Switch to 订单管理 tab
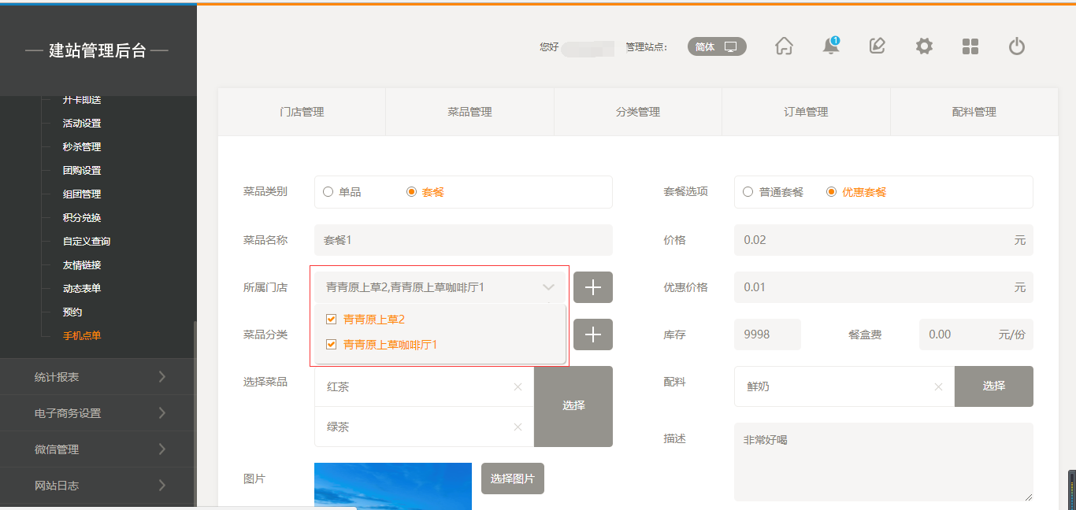This screenshot has width=1076, height=510. pos(806,112)
